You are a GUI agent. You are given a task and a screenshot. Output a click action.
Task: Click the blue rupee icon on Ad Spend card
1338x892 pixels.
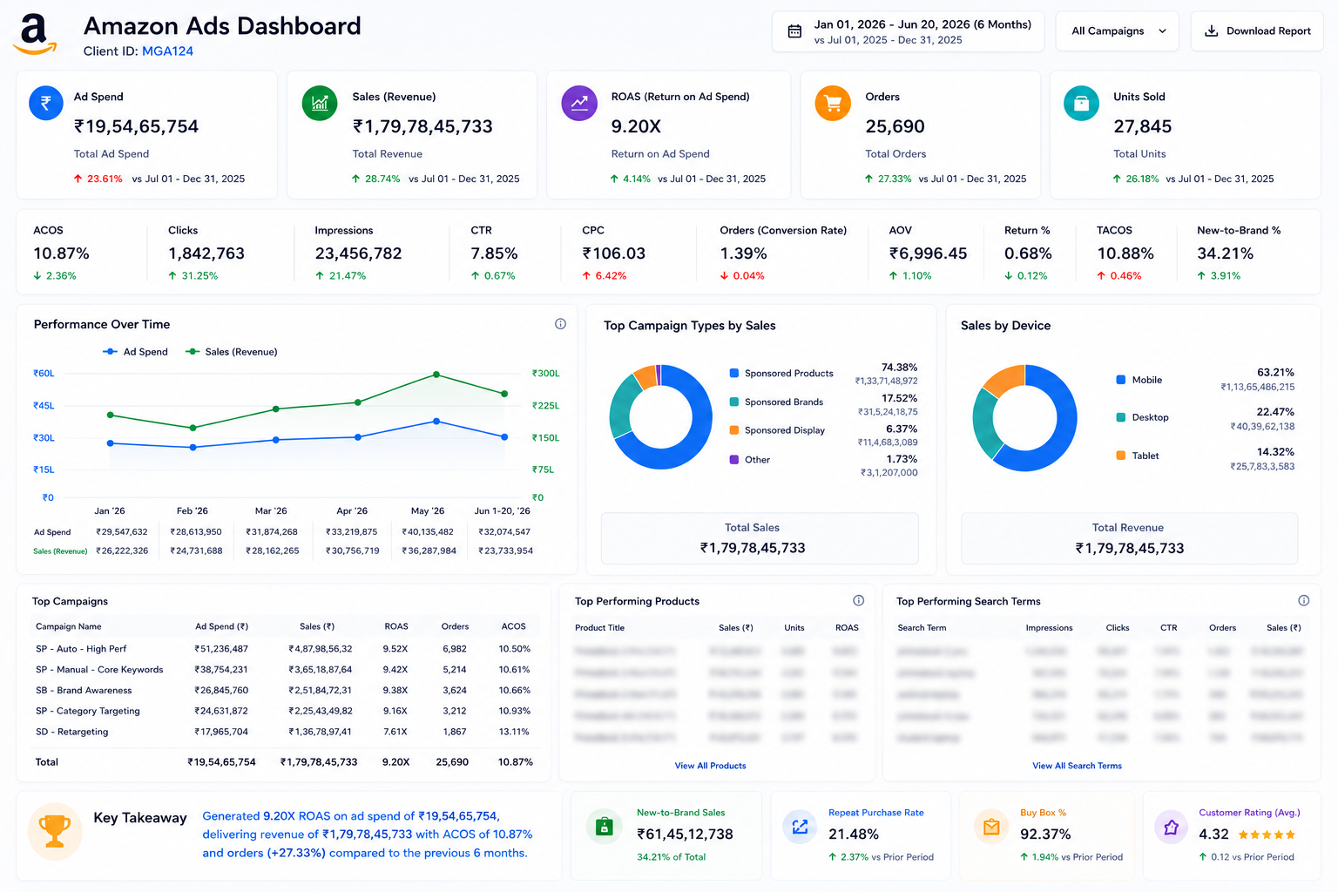(x=46, y=103)
